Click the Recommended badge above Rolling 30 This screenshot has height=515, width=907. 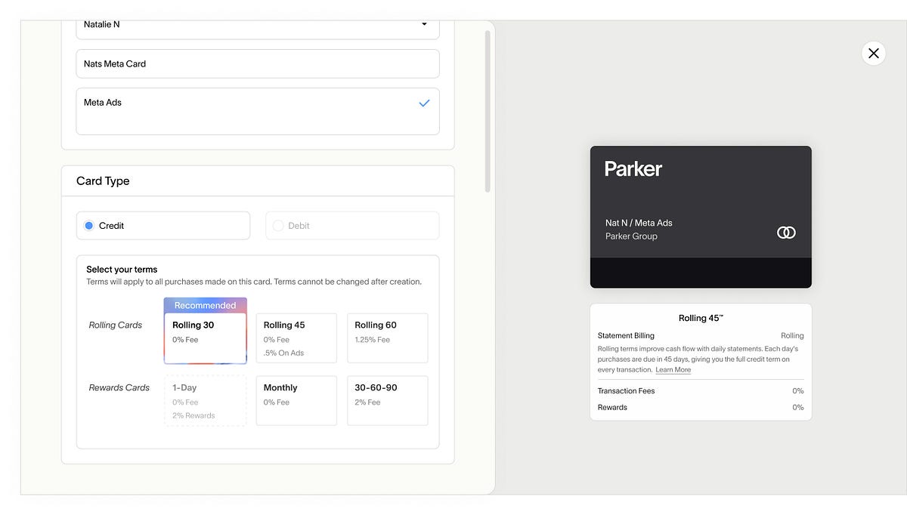click(x=205, y=304)
